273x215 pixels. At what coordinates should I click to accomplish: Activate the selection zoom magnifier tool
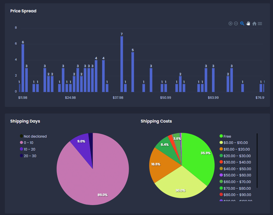[x=242, y=23]
